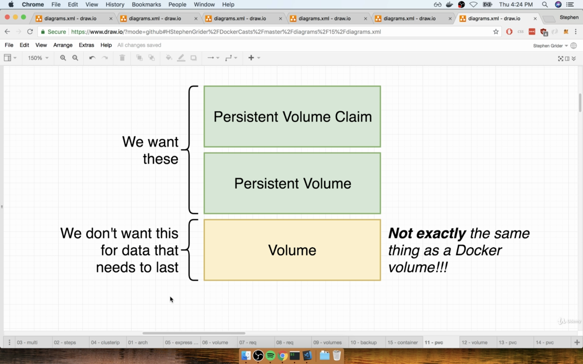
Task: Switch to the 02 - steps page
Action: click(x=65, y=342)
